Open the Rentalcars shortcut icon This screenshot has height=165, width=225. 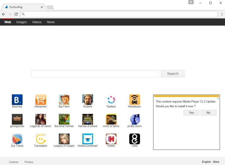point(135,100)
